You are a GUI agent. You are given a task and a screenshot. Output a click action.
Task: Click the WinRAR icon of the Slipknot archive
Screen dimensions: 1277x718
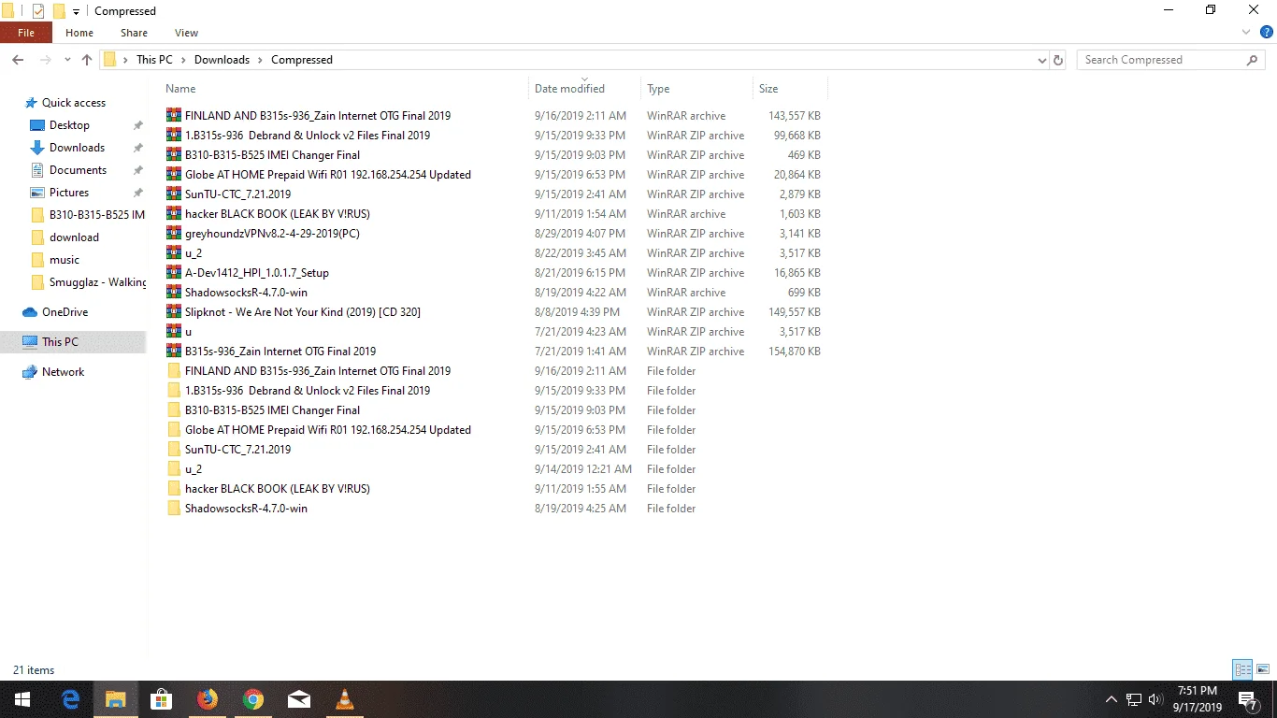173,312
